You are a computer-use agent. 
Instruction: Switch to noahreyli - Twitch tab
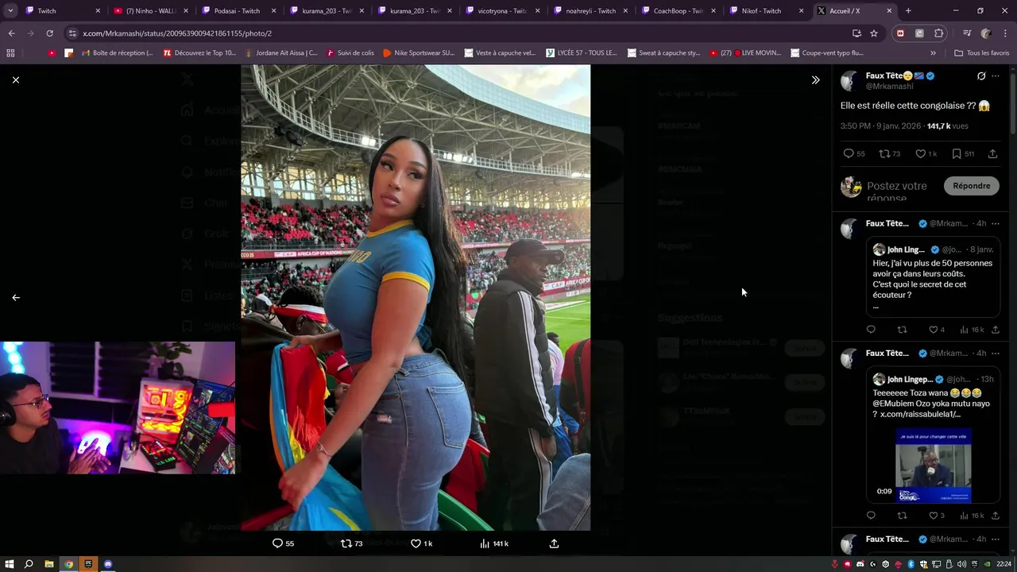coord(590,11)
